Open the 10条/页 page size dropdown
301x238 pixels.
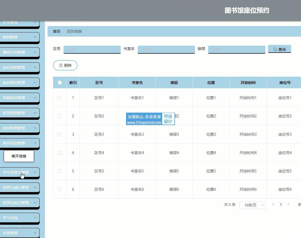point(252,205)
